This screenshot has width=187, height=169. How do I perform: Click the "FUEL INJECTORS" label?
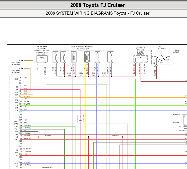82,49
